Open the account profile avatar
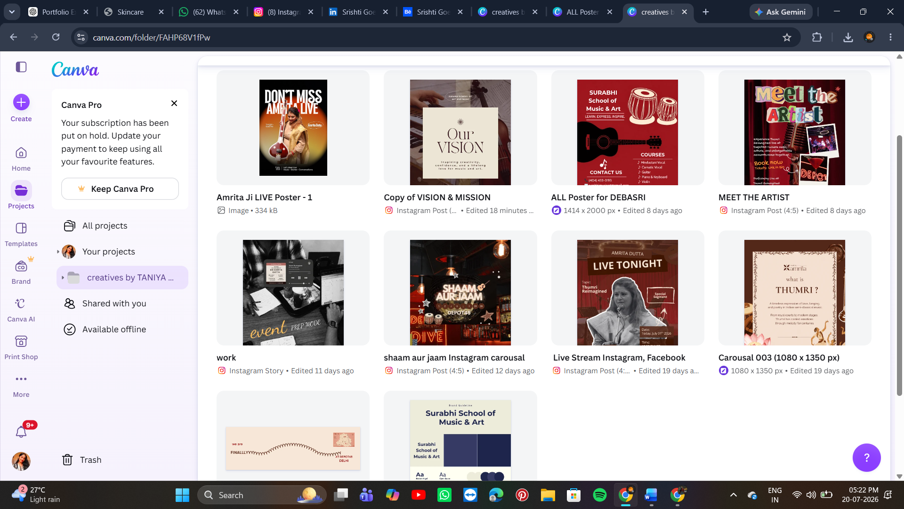 pyautogui.click(x=21, y=461)
